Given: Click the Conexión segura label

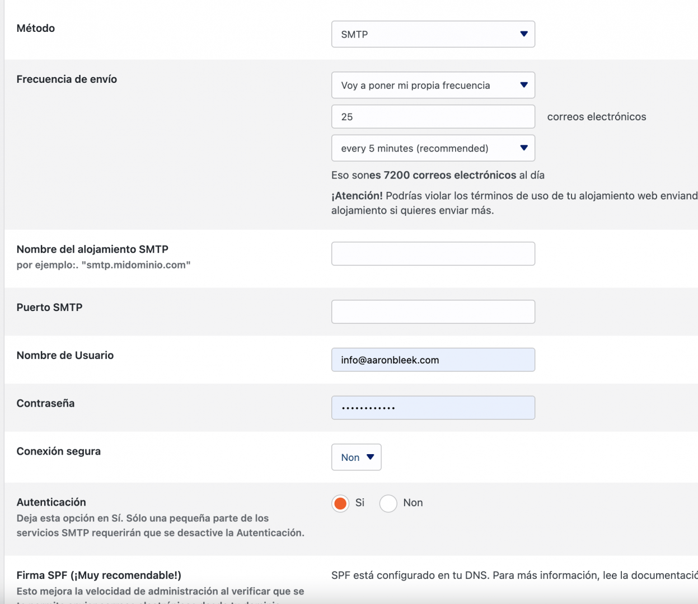Looking at the screenshot, I should pos(59,451).
